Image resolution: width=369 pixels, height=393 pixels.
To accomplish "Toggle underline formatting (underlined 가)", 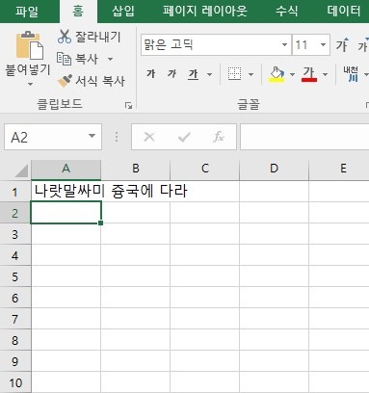I will 193,74.
